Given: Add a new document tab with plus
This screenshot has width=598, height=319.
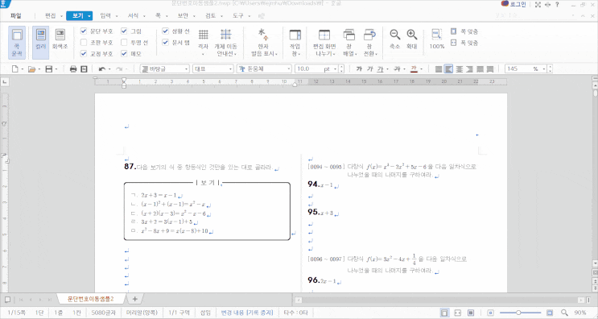Looking at the screenshot, I should [x=134, y=299].
